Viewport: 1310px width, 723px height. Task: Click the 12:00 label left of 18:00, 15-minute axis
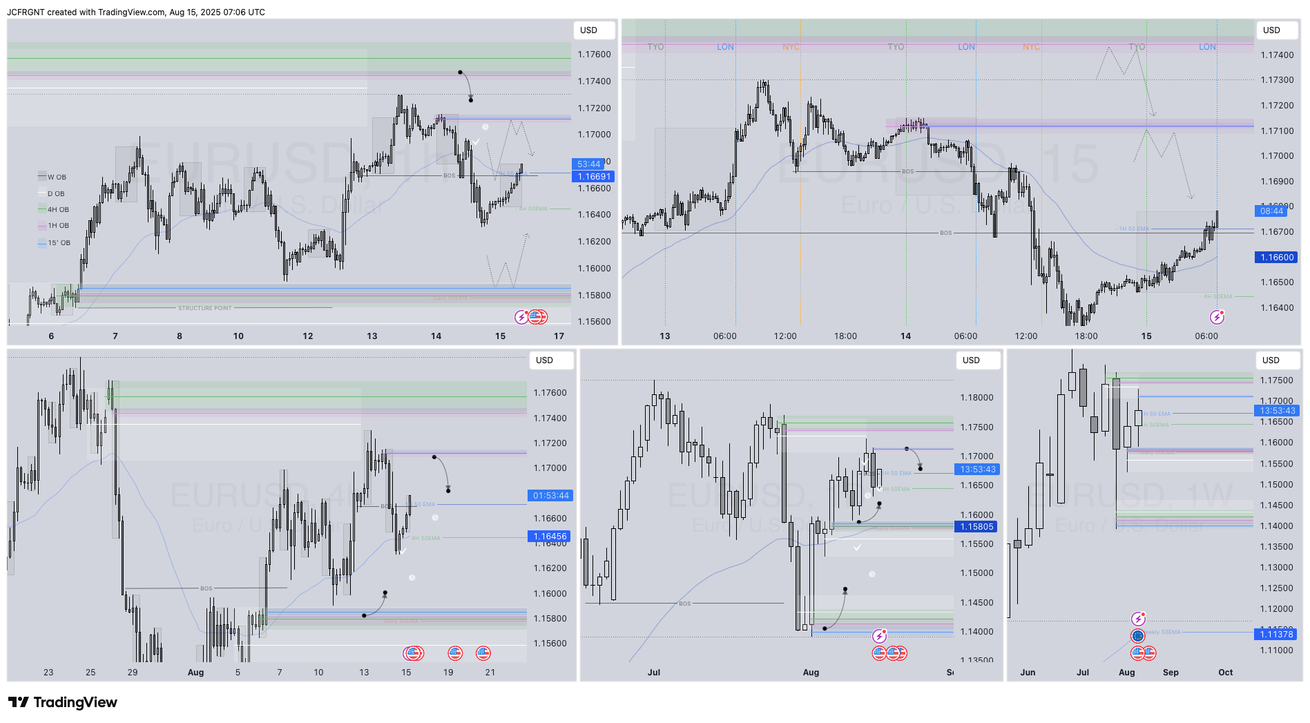click(x=785, y=336)
